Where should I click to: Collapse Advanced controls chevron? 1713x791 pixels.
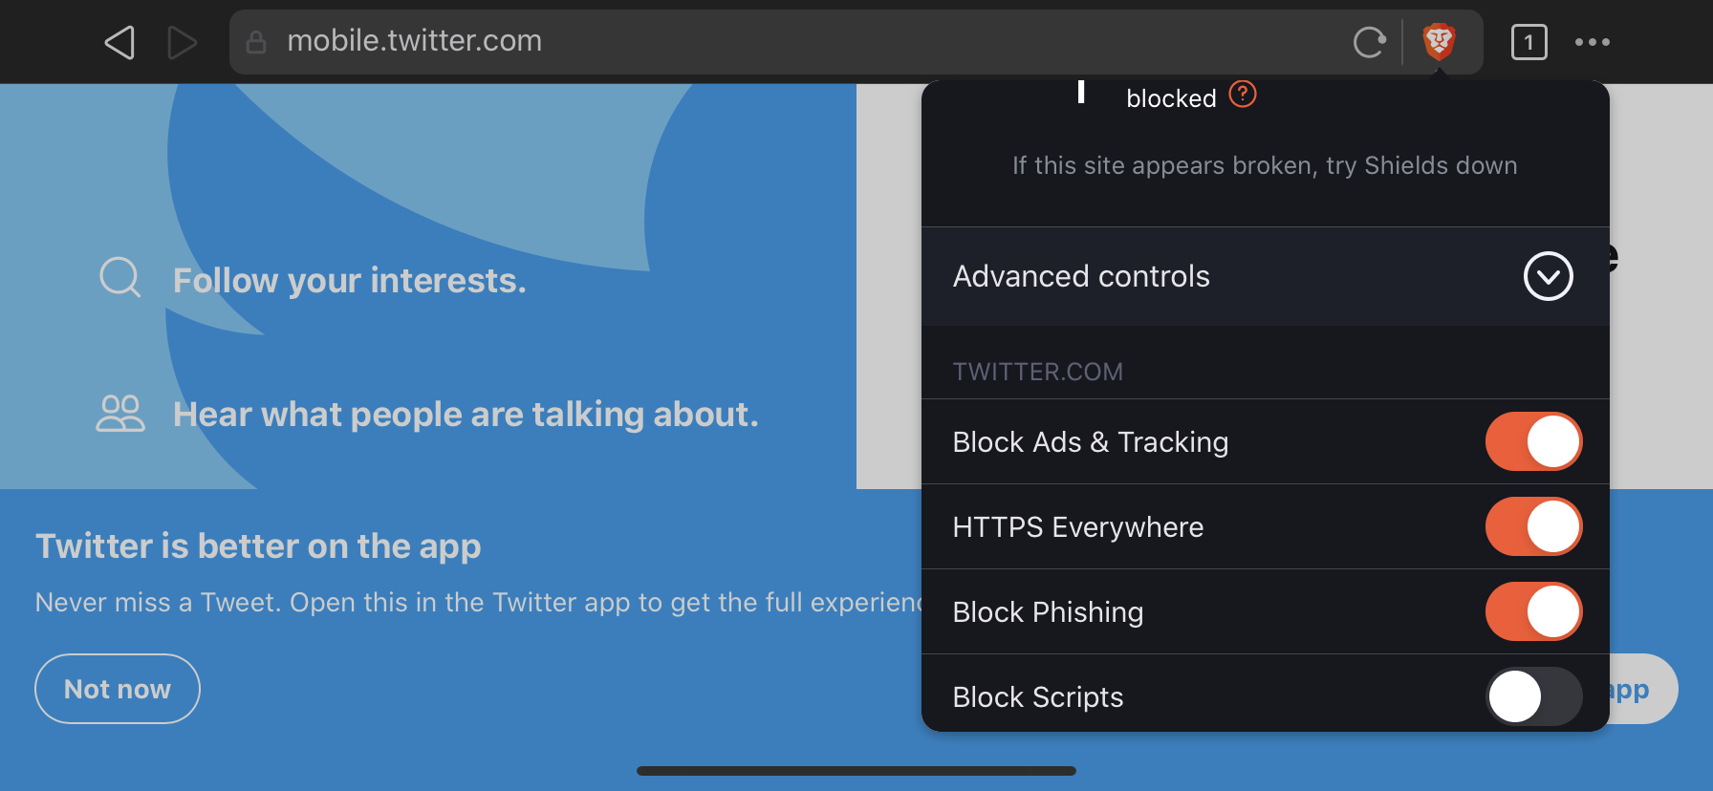pyautogui.click(x=1548, y=276)
